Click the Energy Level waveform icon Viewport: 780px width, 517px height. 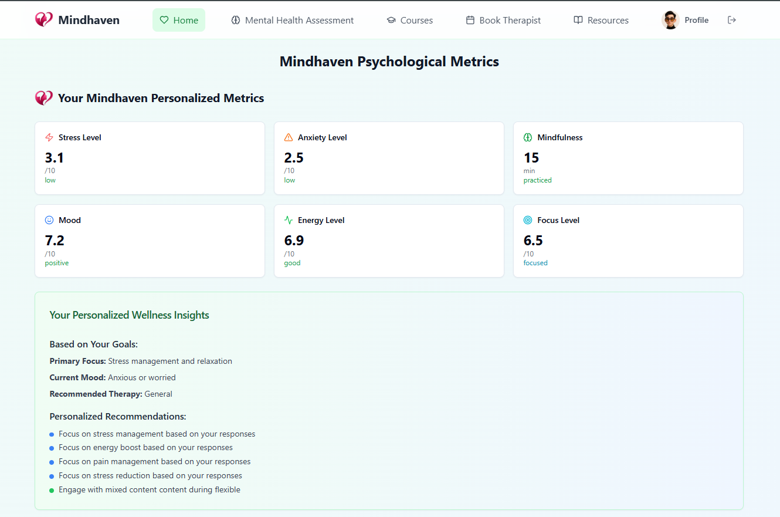click(288, 219)
